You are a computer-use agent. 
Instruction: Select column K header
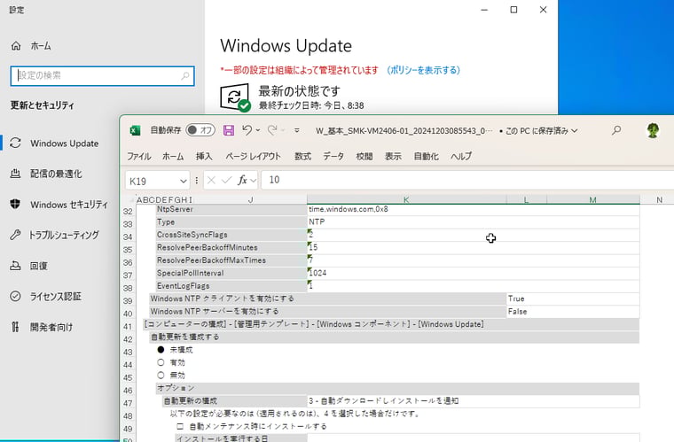(x=406, y=199)
